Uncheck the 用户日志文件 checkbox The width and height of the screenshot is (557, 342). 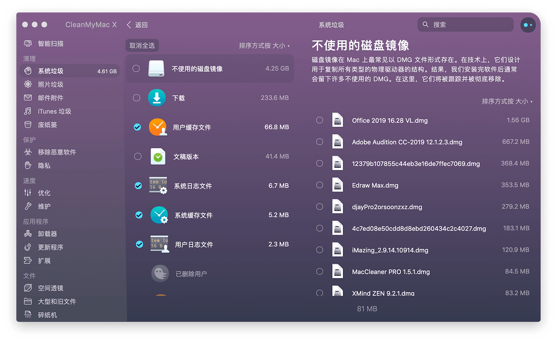point(139,244)
